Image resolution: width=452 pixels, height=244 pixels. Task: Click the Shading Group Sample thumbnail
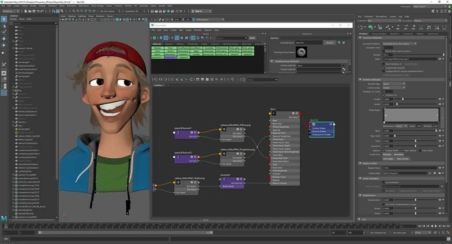pyautogui.click(x=301, y=52)
